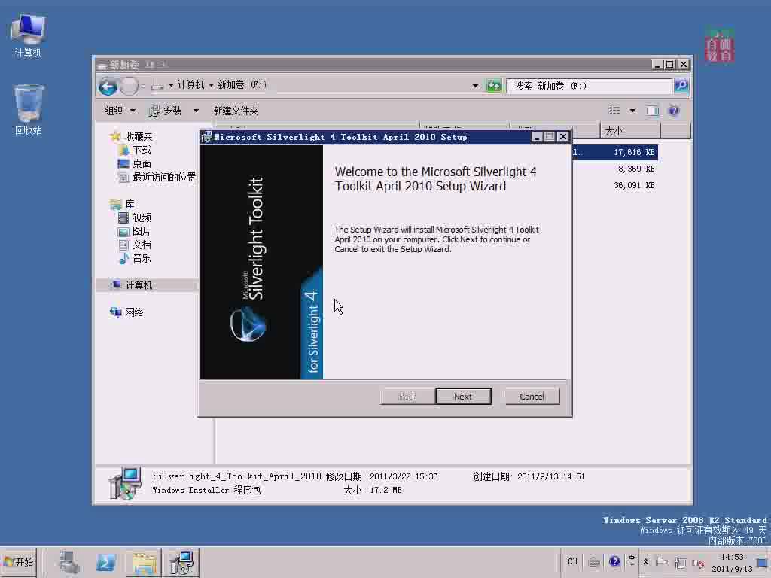Select 库 in the navigation pane
The image size is (771, 578).
[x=123, y=204]
